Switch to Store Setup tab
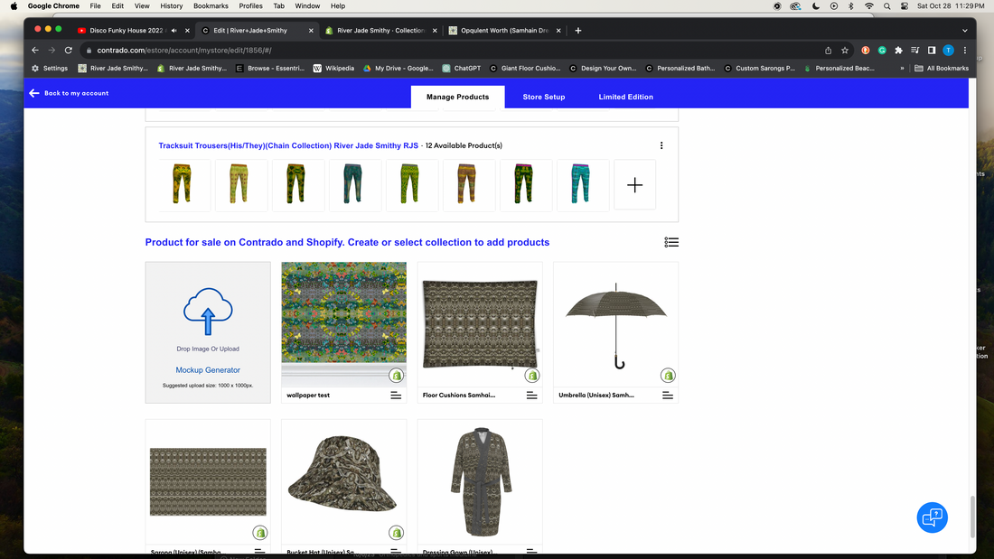 (x=543, y=97)
